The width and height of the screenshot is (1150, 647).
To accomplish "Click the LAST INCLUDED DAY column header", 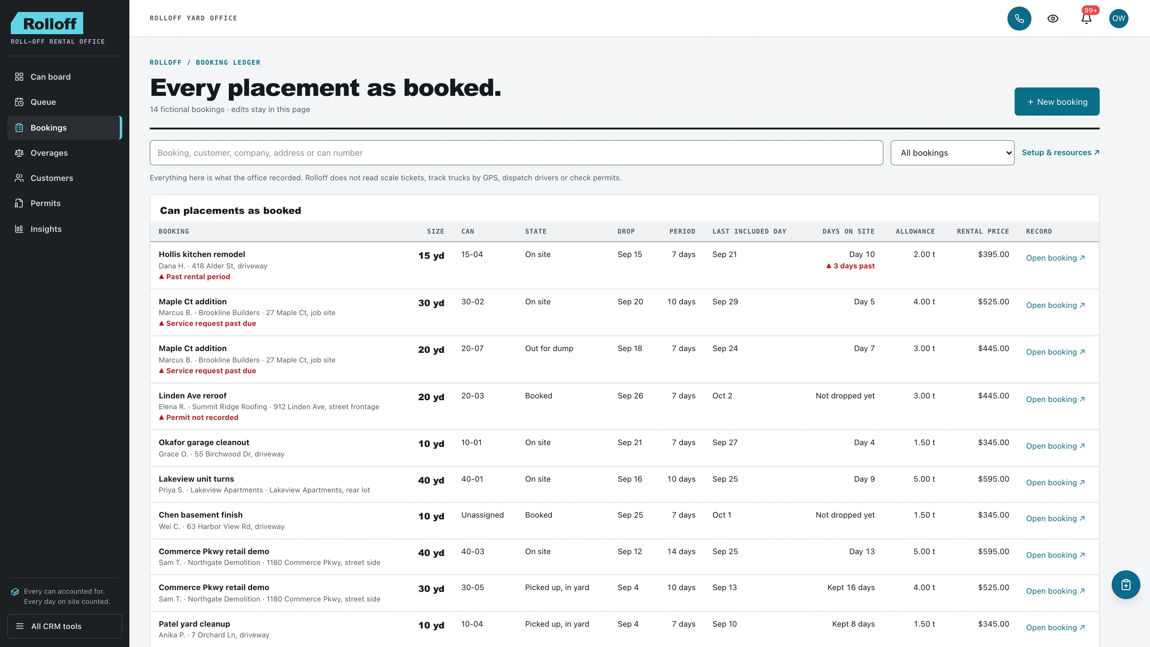I will click(749, 231).
